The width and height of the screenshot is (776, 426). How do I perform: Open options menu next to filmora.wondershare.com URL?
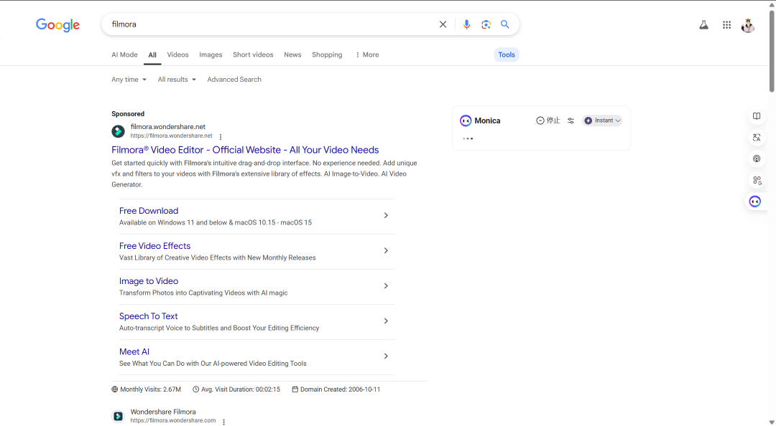(223, 422)
